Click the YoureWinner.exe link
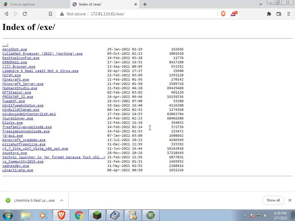295x221 pixels. pyautogui.click(x=18, y=118)
